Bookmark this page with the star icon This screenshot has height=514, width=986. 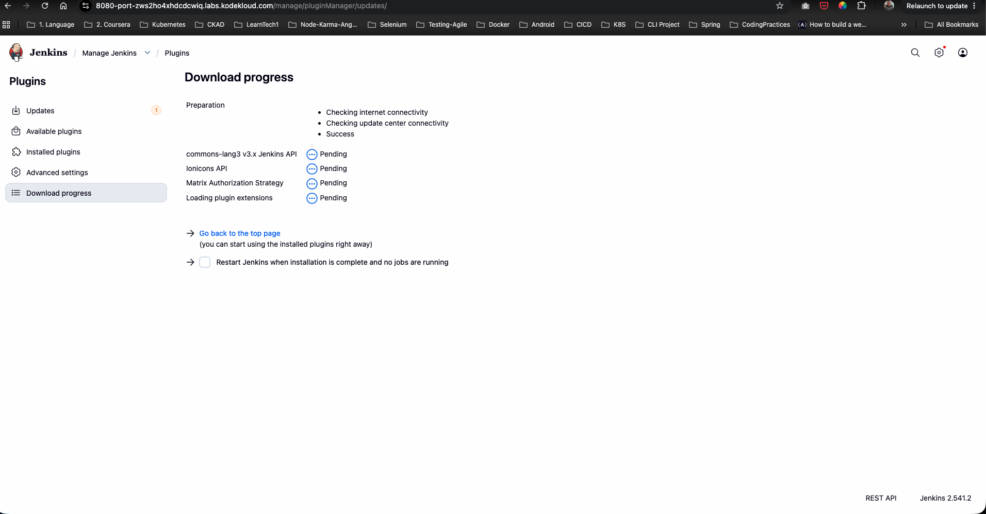pyautogui.click(x=780, y=6)
